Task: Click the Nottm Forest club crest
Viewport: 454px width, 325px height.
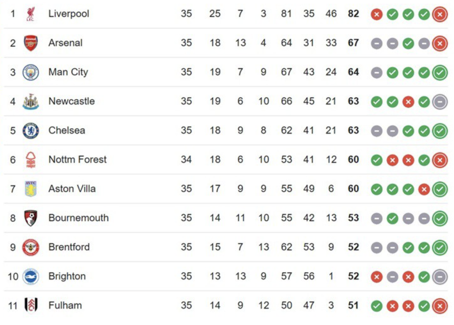Action: coord(31,160)
